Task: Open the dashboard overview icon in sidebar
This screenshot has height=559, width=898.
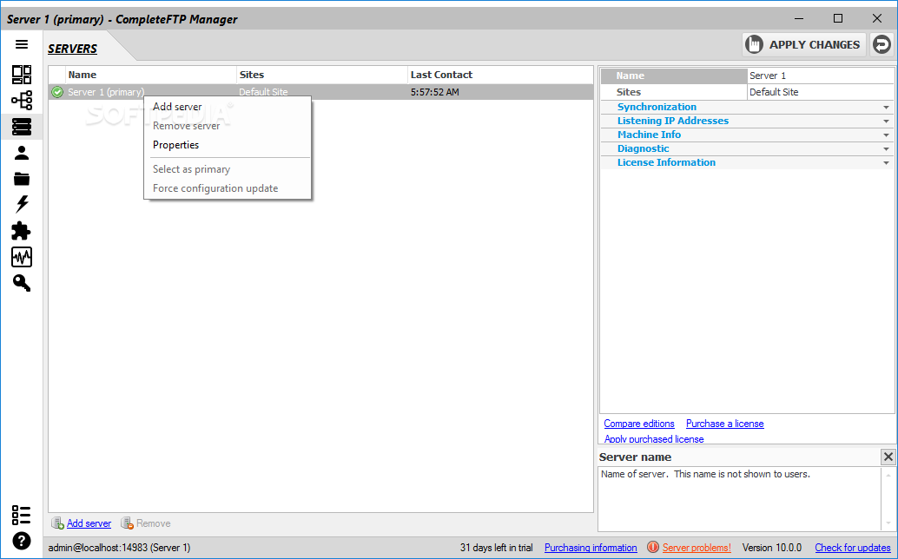Action: point(22,75)
